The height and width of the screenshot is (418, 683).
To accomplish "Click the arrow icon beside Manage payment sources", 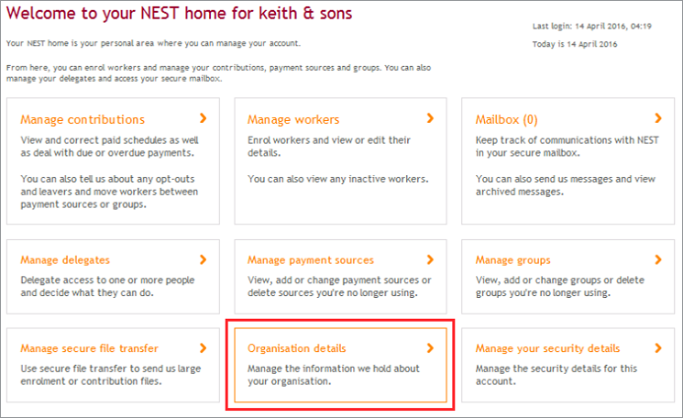I will (x=430, y=259).
